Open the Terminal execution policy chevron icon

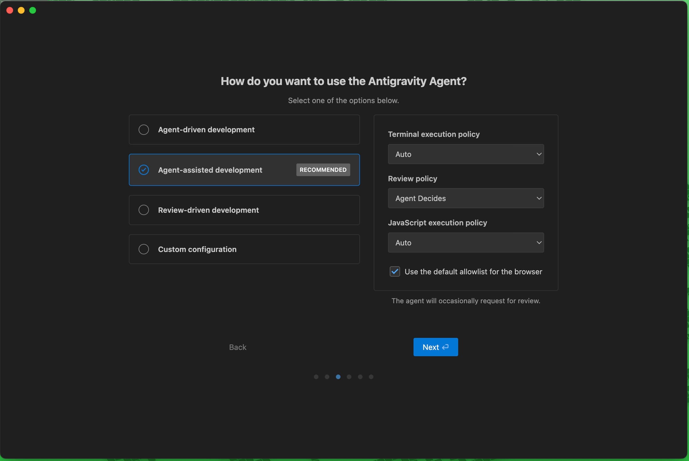[539, 154]
